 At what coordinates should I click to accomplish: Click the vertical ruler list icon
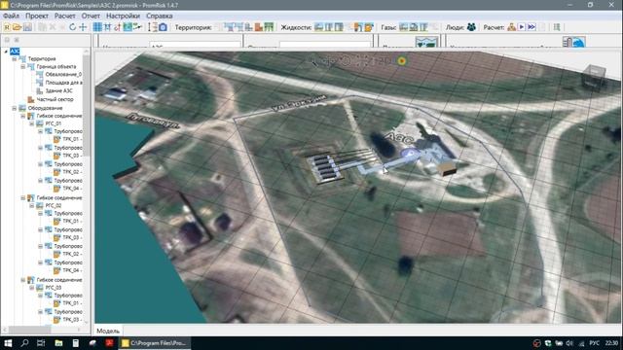point(153,27)
